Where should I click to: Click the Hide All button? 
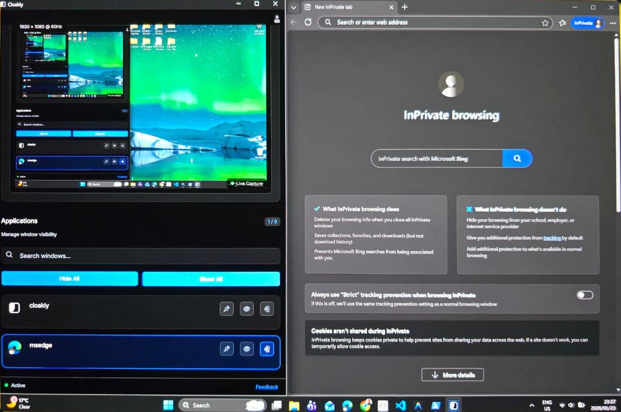coord(69,279)
